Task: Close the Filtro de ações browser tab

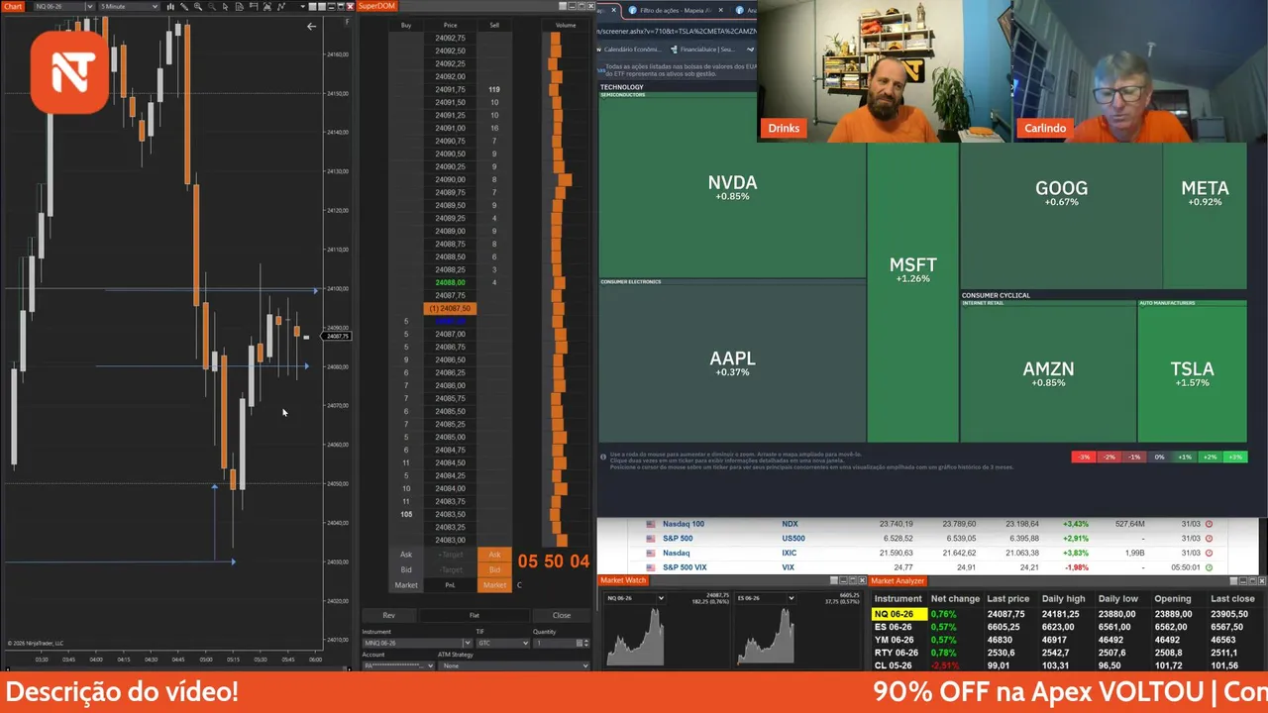Action: 721,10
